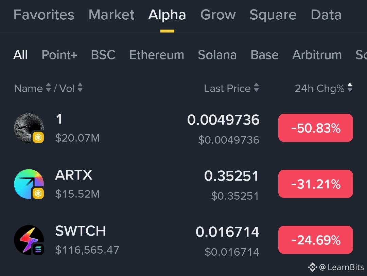Tap the -50.83% change button

coord(315,128)
